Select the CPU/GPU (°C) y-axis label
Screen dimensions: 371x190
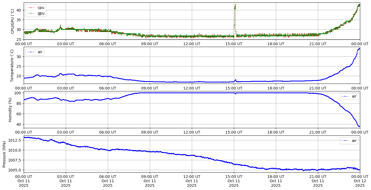click(12, 21)
